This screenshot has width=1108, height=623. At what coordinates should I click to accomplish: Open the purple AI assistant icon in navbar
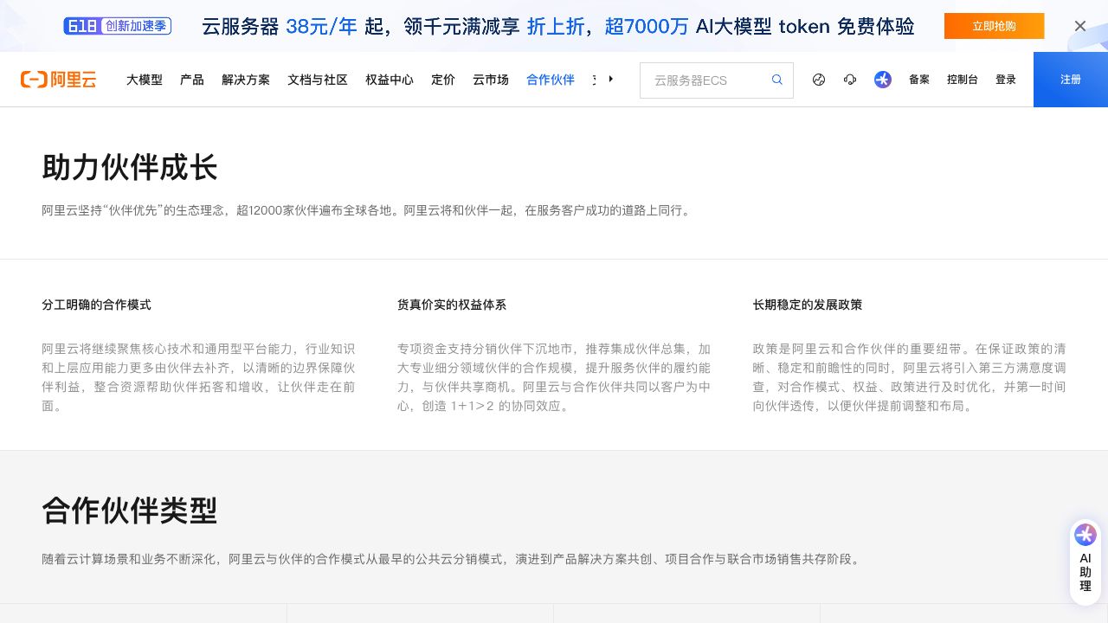tap(883, 80)
